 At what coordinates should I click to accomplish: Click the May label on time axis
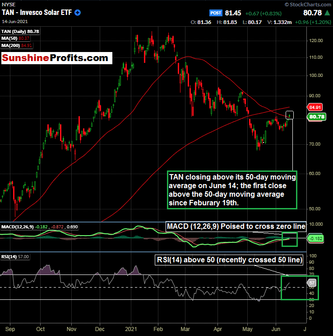[x=247, y=329]
